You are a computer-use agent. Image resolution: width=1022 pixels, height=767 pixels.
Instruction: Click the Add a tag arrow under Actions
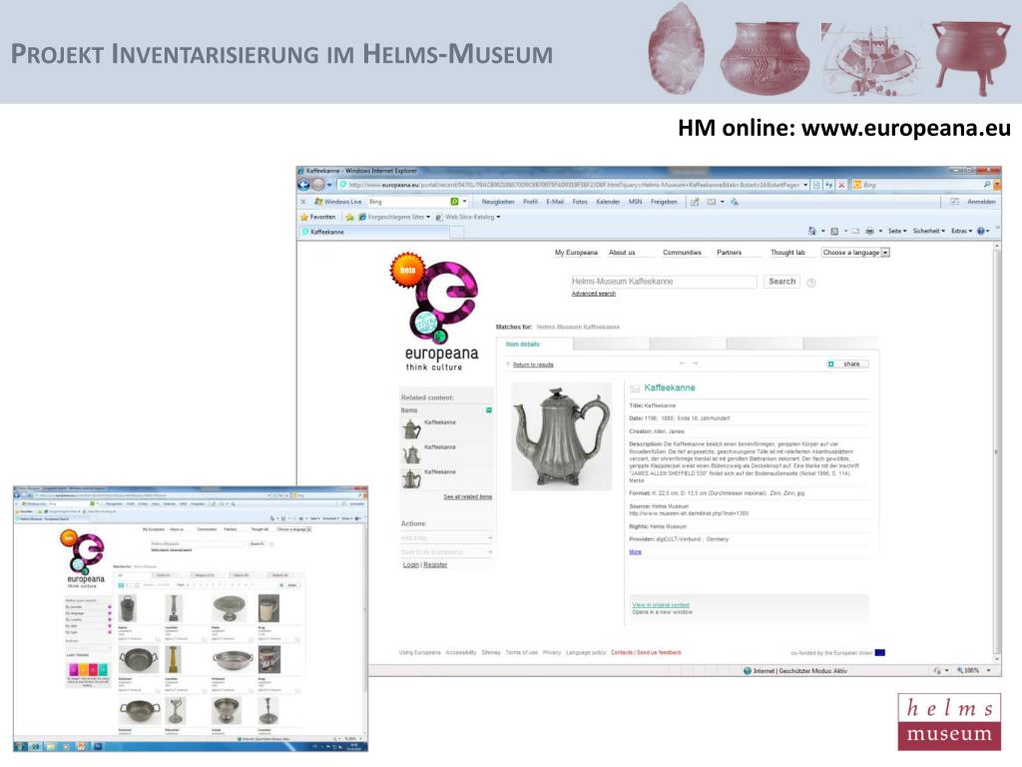pos(489,538)
